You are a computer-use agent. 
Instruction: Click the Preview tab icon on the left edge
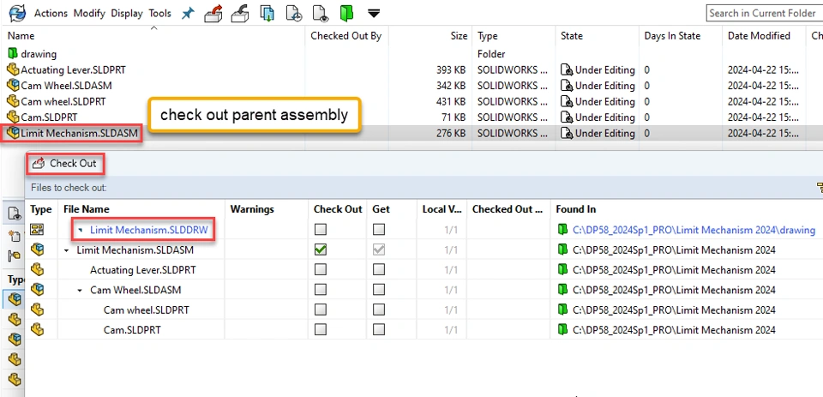coord(15,214)
